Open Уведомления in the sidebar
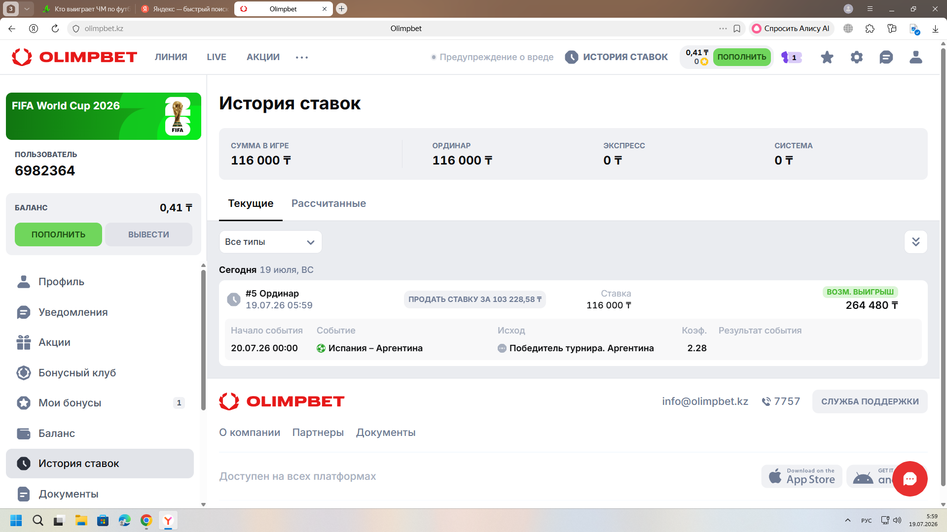 click(100, 312)
